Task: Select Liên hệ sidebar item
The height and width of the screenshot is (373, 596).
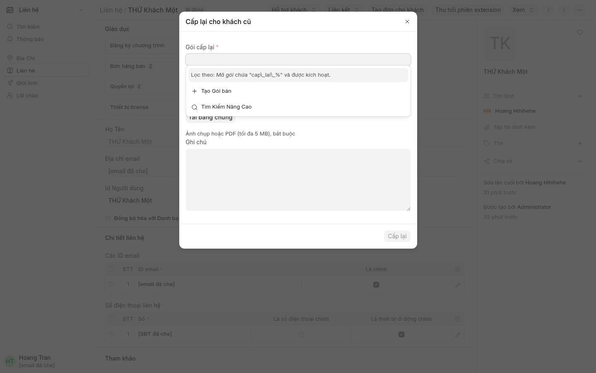Action: (46, 70)
